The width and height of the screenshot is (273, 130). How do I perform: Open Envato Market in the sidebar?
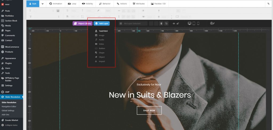click(11, 120)
